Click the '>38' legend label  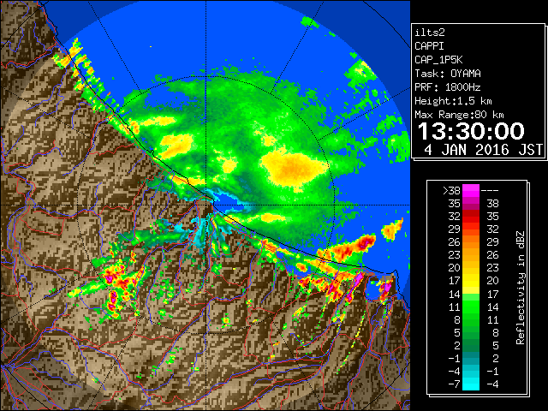coord(451,191)
